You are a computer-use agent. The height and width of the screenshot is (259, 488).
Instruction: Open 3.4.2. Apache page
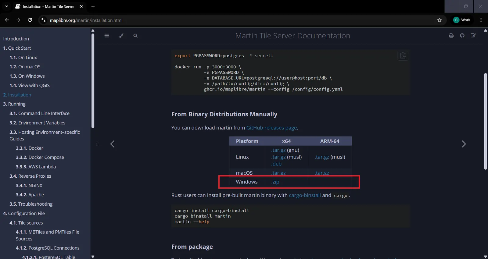[x=30, y=195]
